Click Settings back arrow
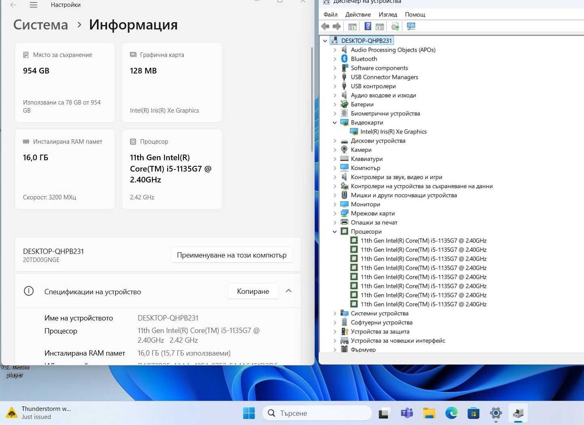The height and width of the screenshot is (425, 584). [x=13, y=5]
